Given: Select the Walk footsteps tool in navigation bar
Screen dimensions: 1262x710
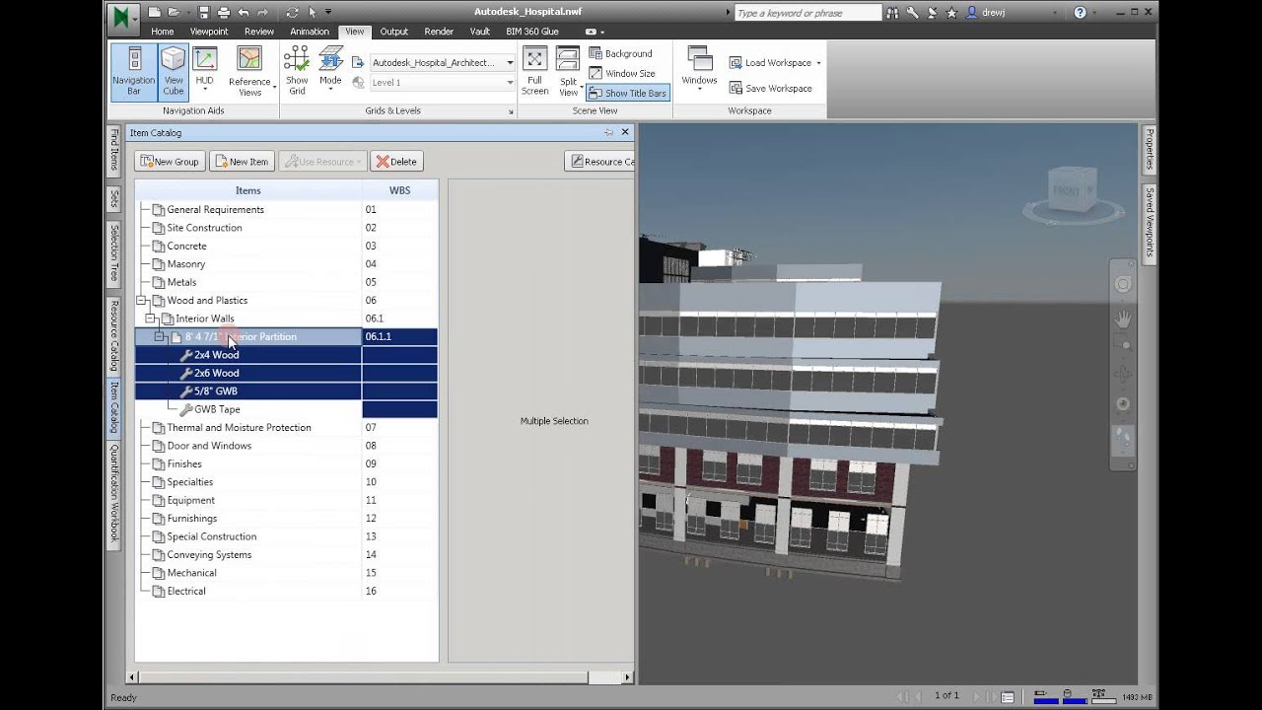Looking at the screenshot, I should point(1123,437).
